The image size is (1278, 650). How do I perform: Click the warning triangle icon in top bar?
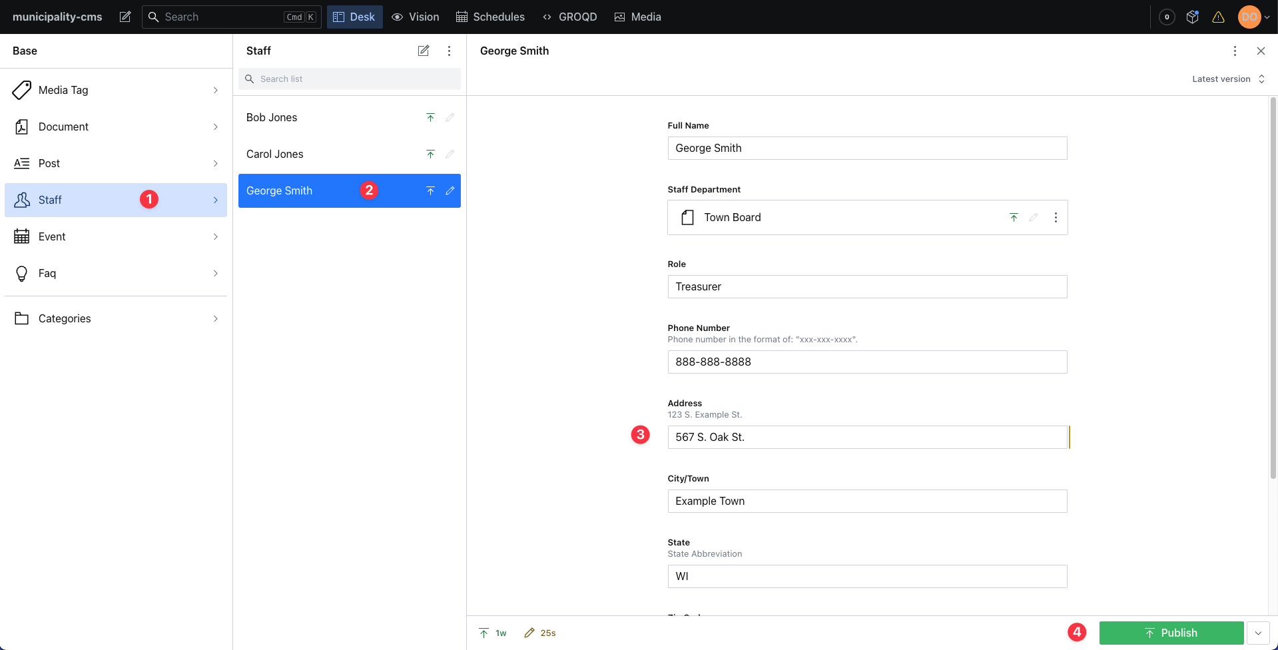tap(1218, 17)
